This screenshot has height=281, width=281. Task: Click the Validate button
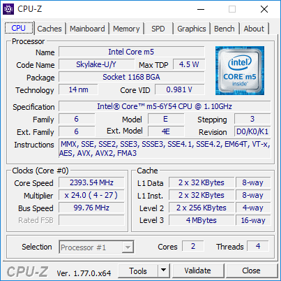point(197,271)
